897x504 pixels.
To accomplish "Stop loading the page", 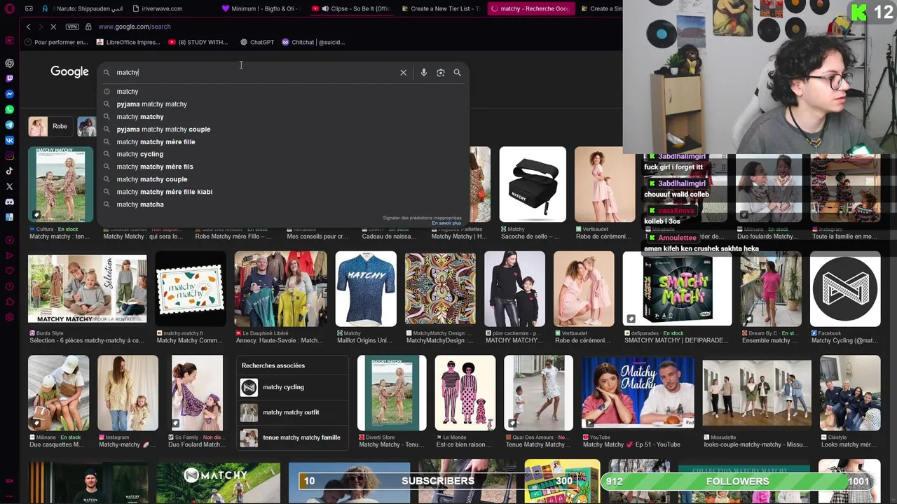I will click(x=53, y=27).
